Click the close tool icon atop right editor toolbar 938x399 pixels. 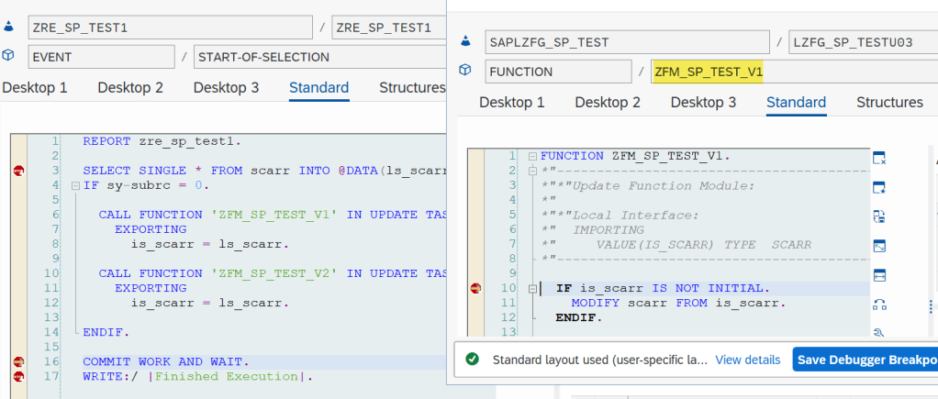[x=878, y=158]
